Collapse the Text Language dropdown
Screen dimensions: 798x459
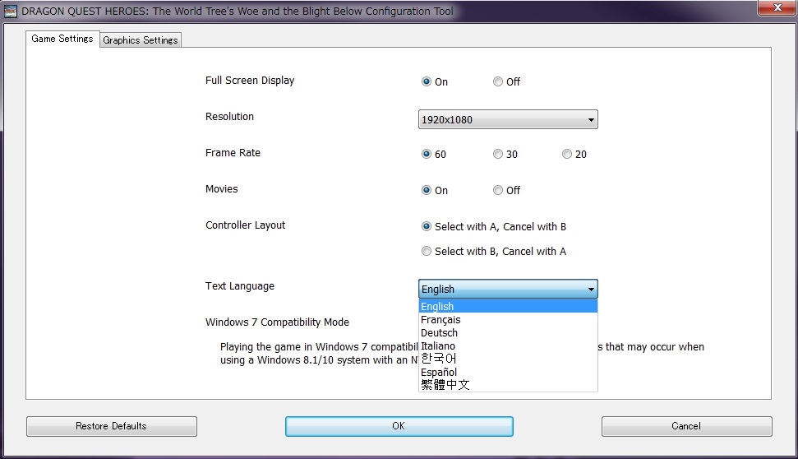(508, 289)
